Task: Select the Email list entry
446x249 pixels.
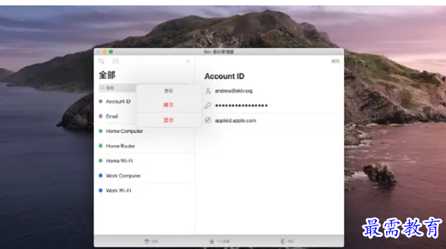Action: pyautogui.click(x=112, y=116)
